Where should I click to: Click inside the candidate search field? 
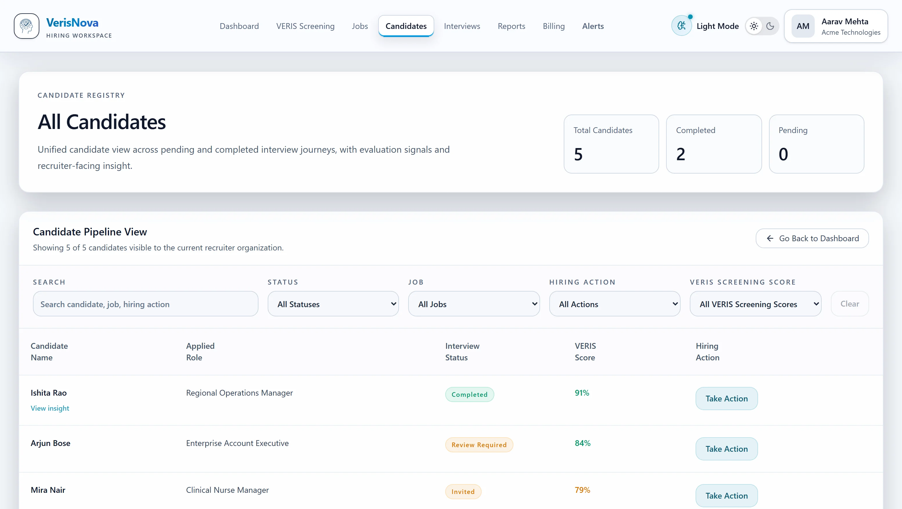[145, 304]
